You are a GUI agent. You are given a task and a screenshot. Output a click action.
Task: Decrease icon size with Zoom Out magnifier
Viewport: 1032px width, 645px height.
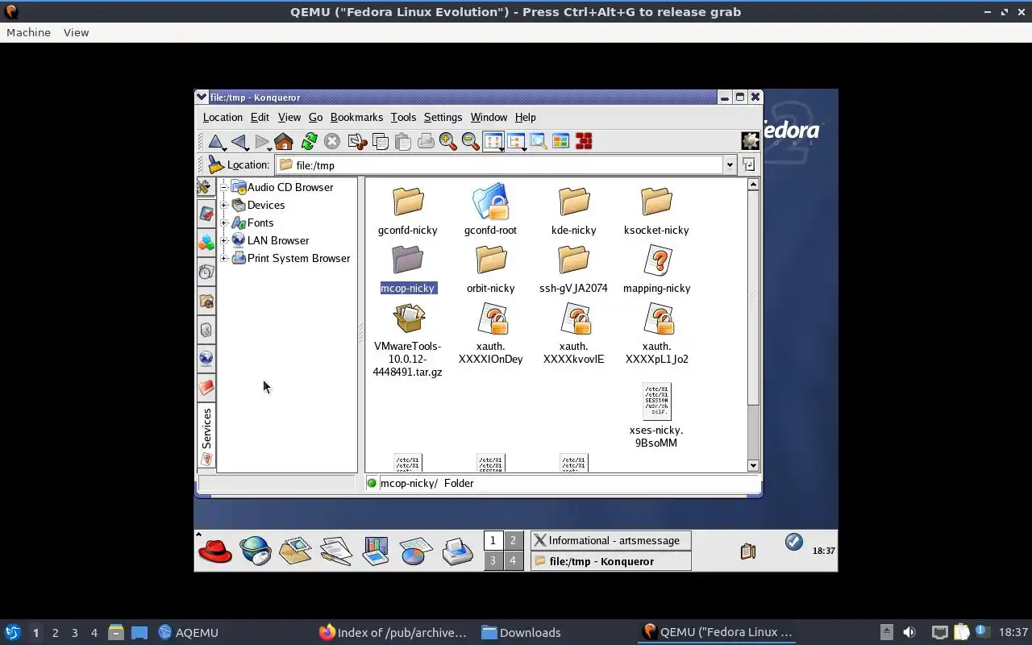pyautogui.click(x=470, y=142)
